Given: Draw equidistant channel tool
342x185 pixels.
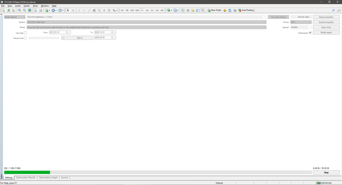Looking at the screenshot, I should coord(94,10).
